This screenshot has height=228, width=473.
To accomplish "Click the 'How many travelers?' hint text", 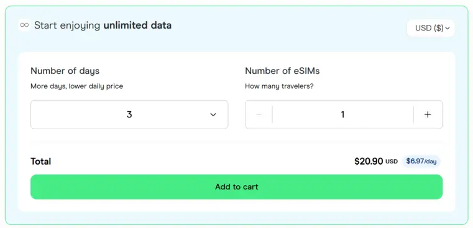I will tap(279, 86).
